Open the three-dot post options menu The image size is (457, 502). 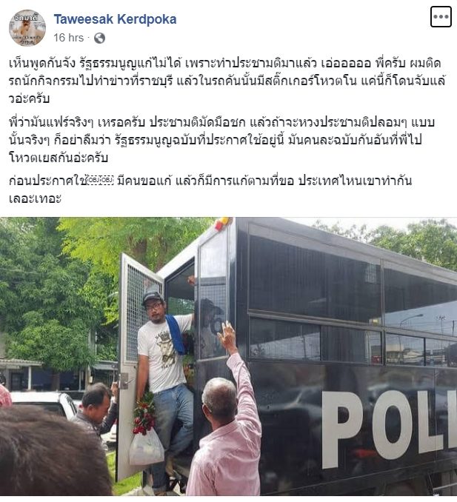click(441, 16)
